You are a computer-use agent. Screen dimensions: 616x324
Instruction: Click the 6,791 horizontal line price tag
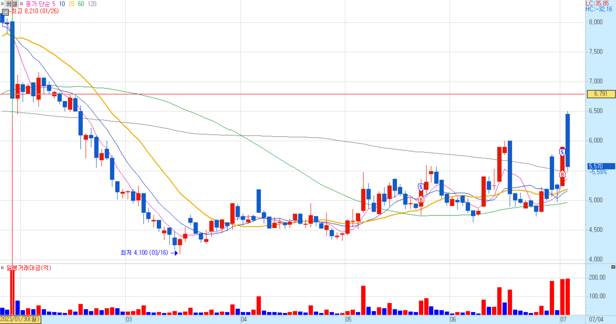point(601,94)
